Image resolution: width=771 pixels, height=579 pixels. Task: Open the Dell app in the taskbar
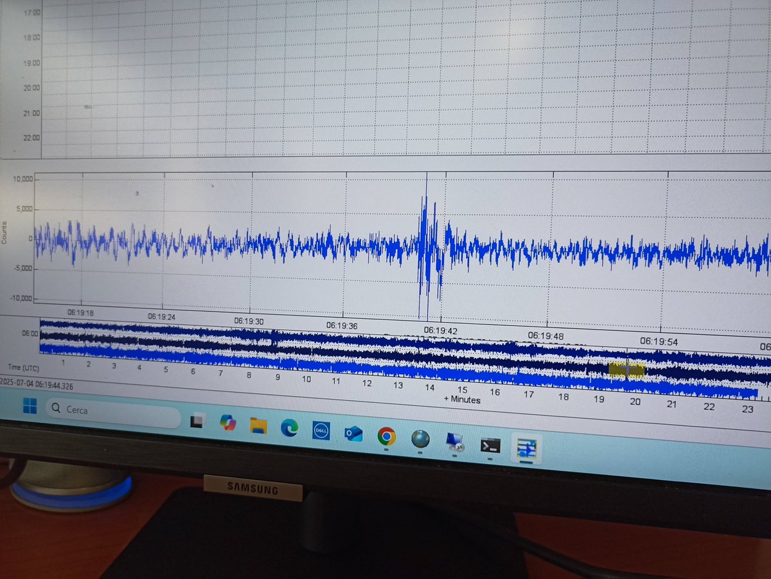tap(321, 431)
